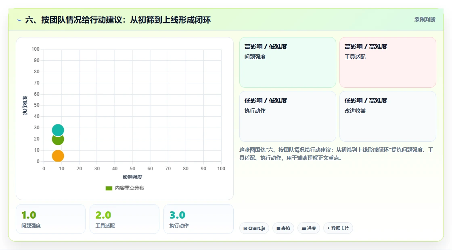
Task: Click the 50 tick on the 执行难度 axis
Action: [37, 105]
